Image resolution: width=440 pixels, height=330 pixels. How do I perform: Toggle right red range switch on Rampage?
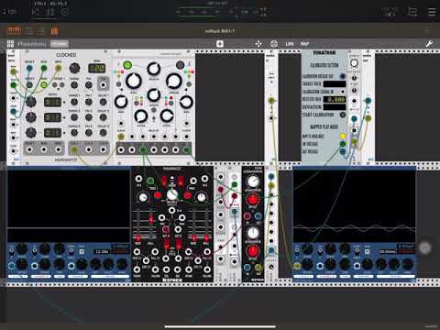click(x=181, y=181)
